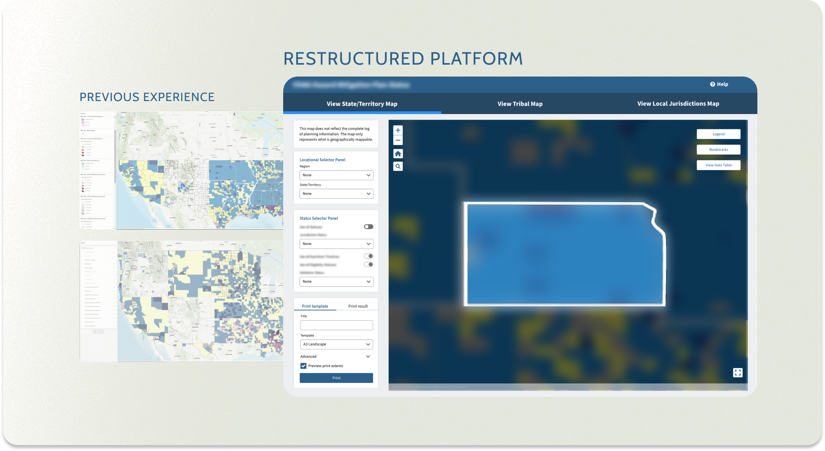Click the Help question mark icon
Viewport: 825px width, 451px height.
(712, 84)
